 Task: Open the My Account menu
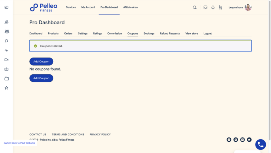88,7
